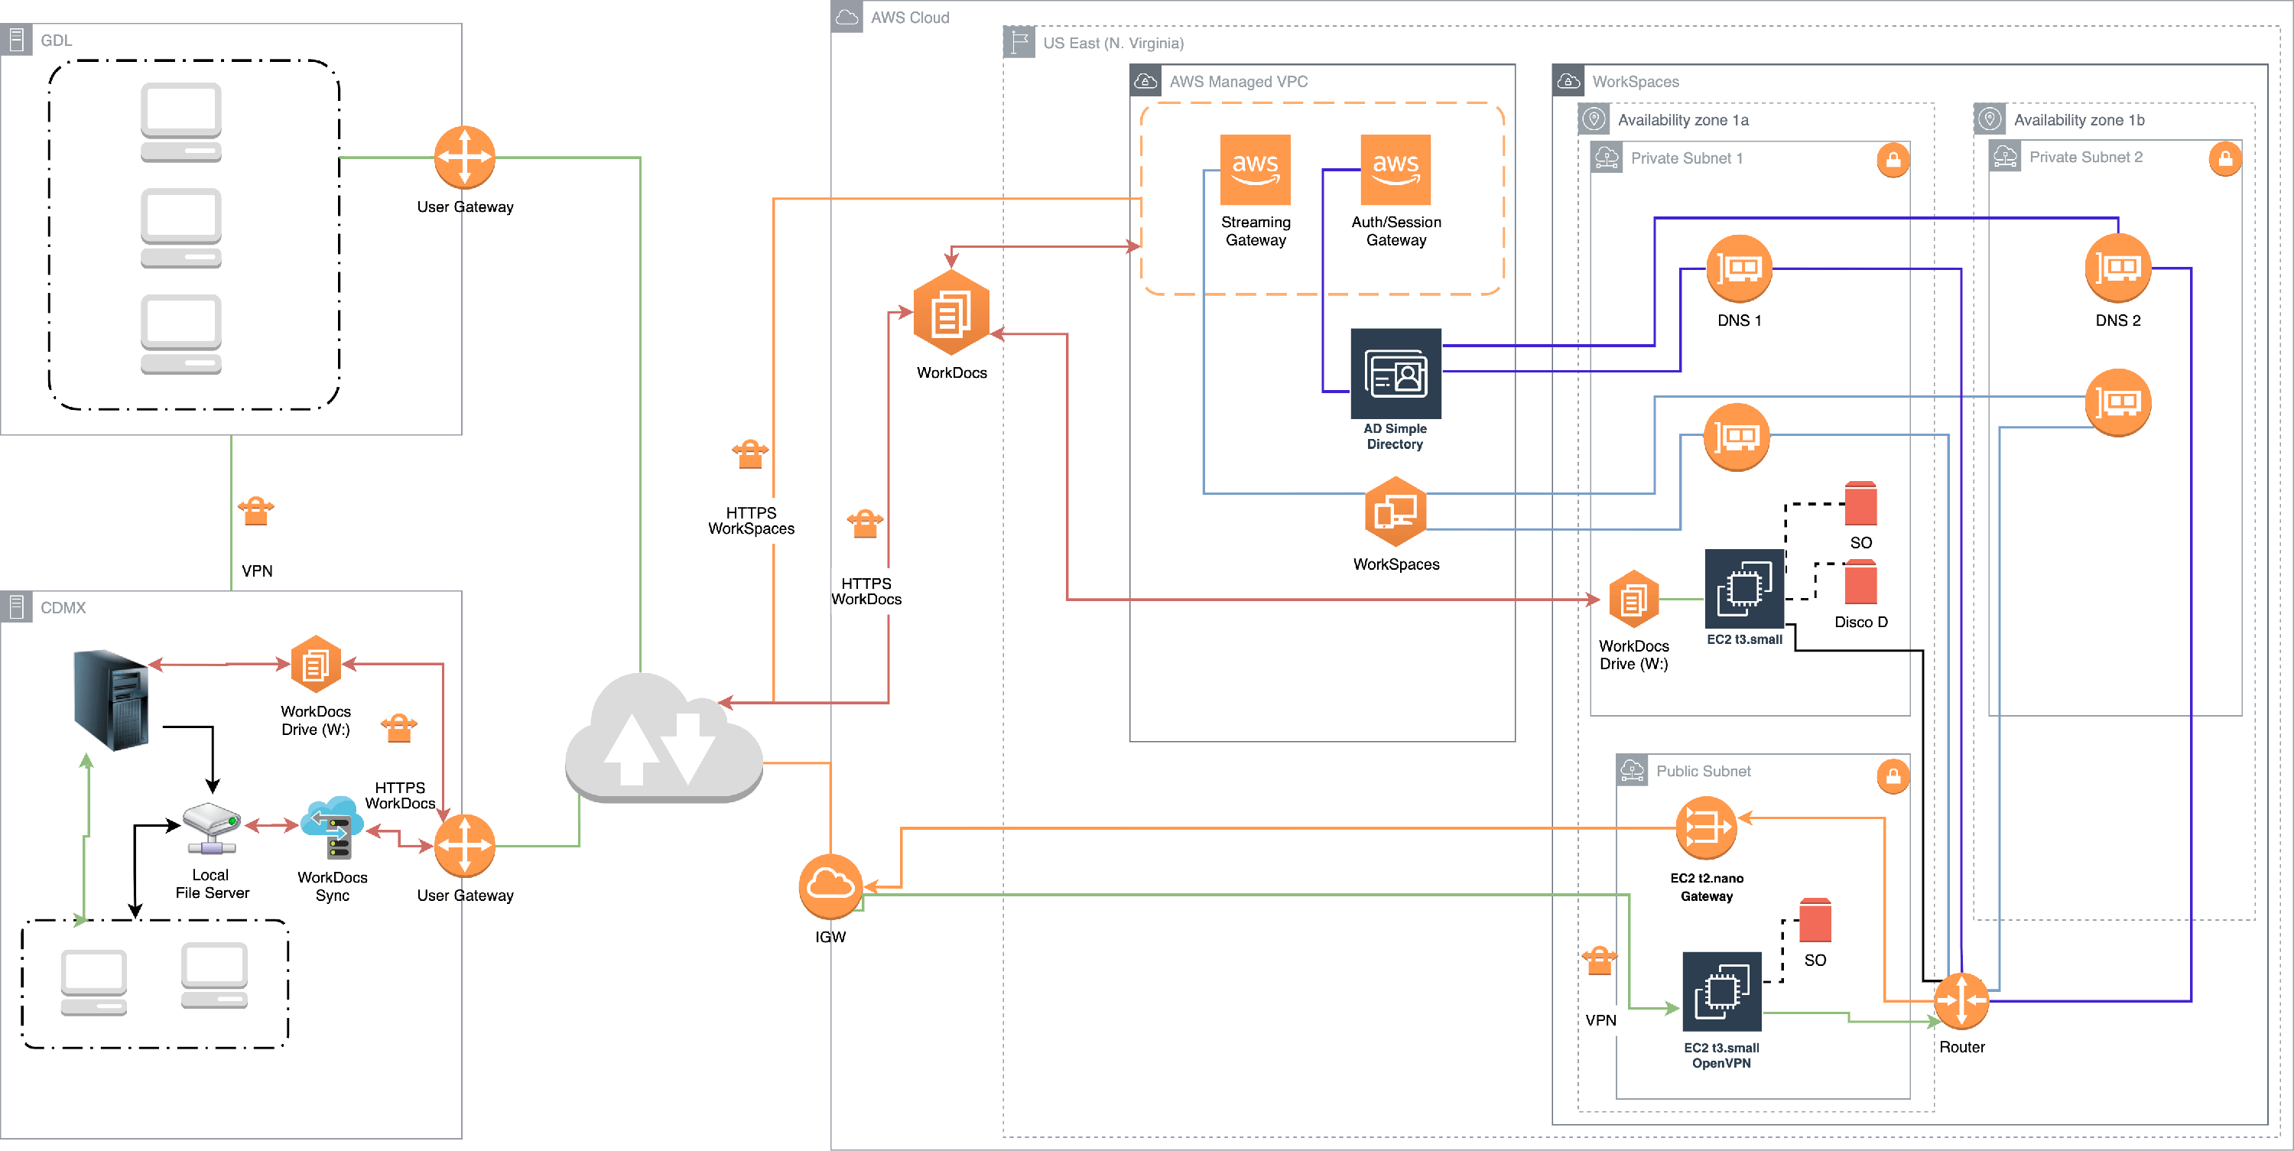Select the CDMX container header icon
2294x1151 pixels.
(16, 606)
